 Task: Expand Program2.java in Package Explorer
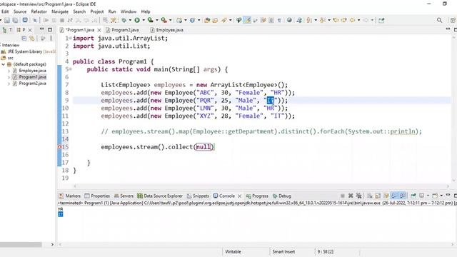9,84
